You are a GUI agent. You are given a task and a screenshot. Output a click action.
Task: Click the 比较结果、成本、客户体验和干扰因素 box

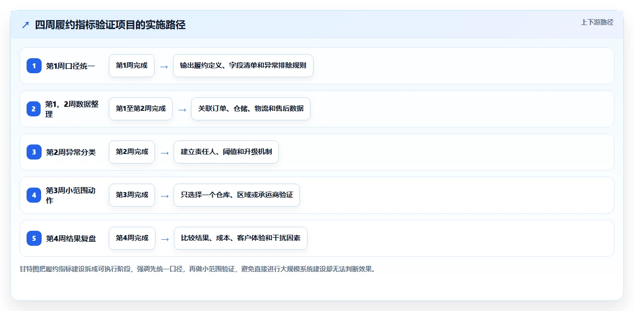(241, 238)
